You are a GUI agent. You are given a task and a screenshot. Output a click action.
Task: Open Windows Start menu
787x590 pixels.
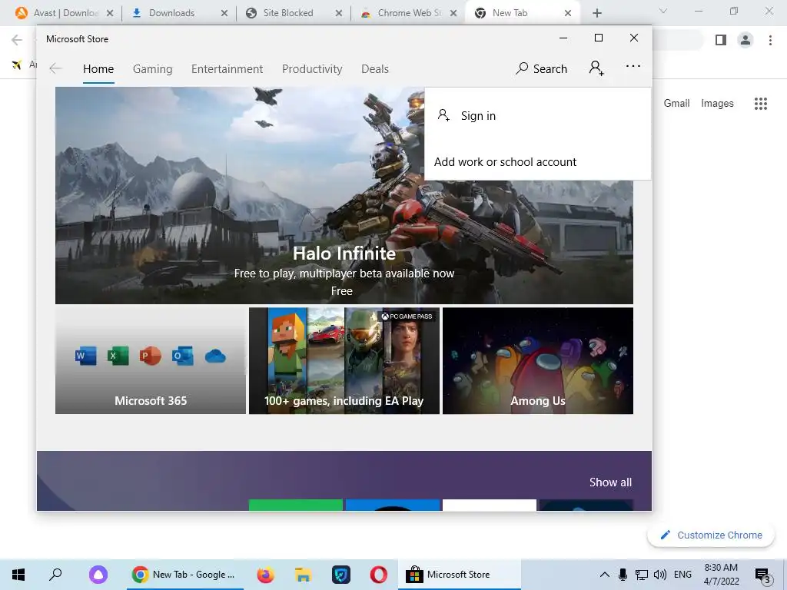pos(18,575)
